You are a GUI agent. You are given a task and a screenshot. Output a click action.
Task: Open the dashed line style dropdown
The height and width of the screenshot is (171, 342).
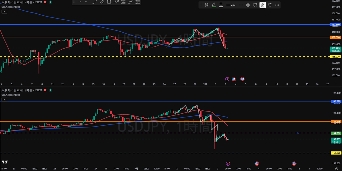point(241,5)
